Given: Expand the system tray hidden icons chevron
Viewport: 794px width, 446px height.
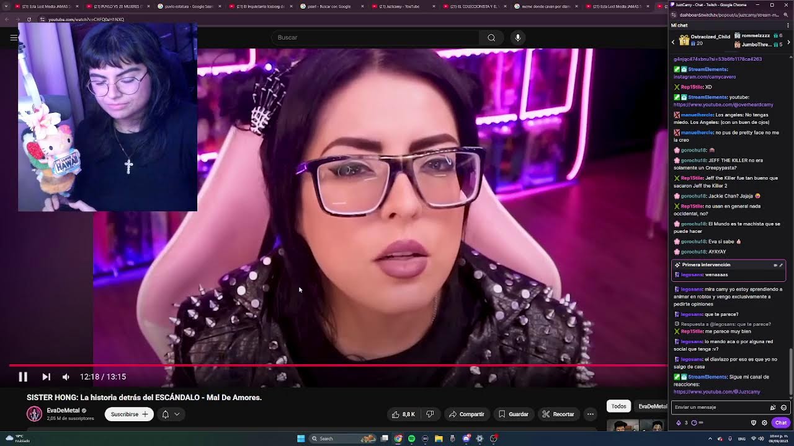Looking at the screenshot, I should pyautogui.click(x=710, y=439).
